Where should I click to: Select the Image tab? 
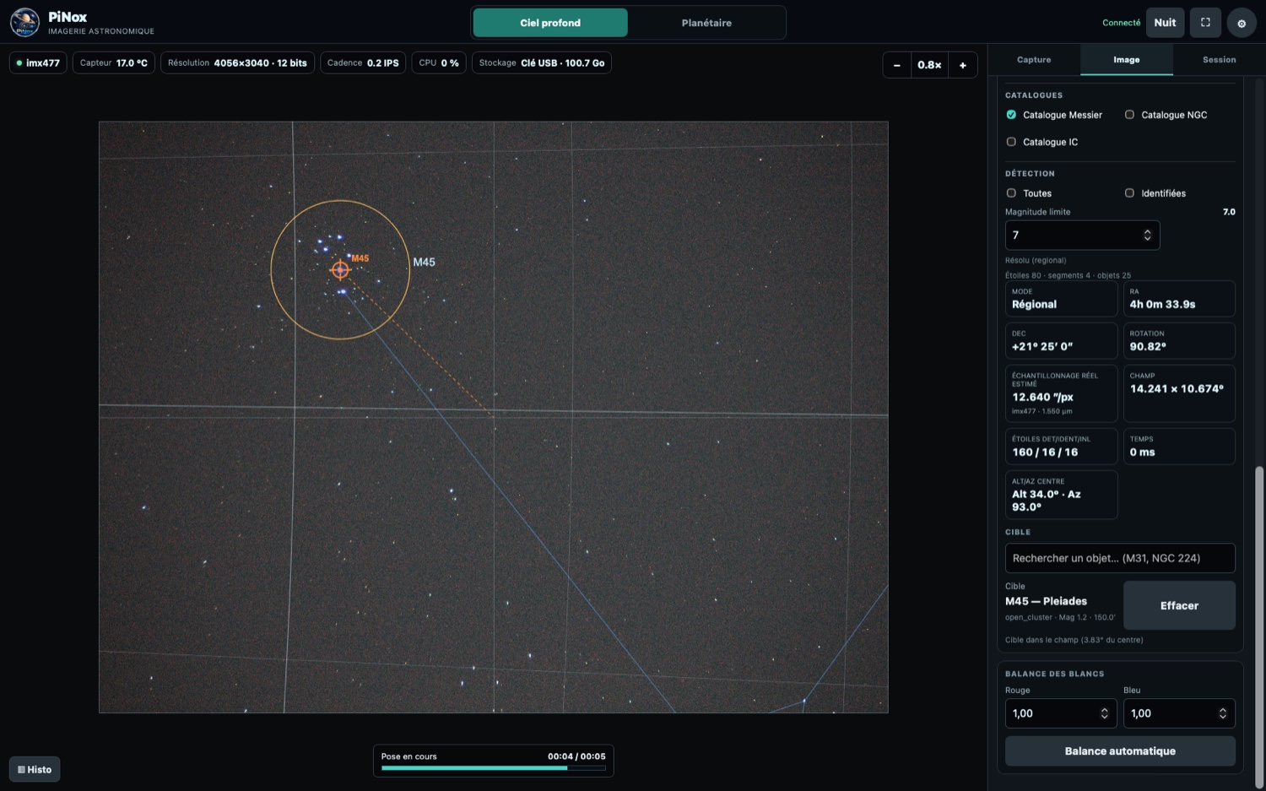click(1127, 60)
